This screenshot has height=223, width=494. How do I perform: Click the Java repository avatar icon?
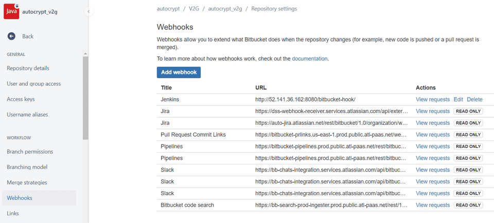(11, 11)
